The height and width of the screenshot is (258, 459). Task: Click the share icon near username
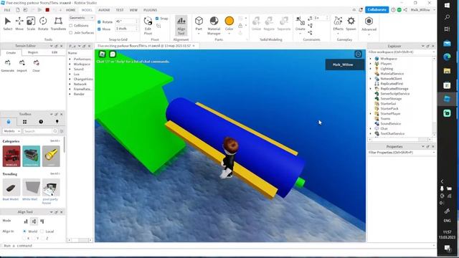405,10
